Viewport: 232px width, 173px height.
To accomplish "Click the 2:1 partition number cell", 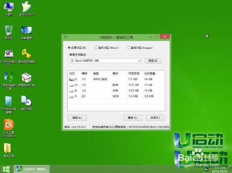I will click(x=84, y=96).
